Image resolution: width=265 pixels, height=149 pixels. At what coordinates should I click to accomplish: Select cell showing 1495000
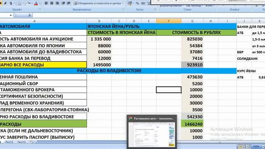pyautogui.click(x=99, y=65)
